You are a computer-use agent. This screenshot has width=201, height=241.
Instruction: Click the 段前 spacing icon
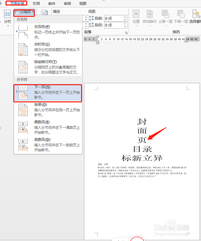(91, 18)
